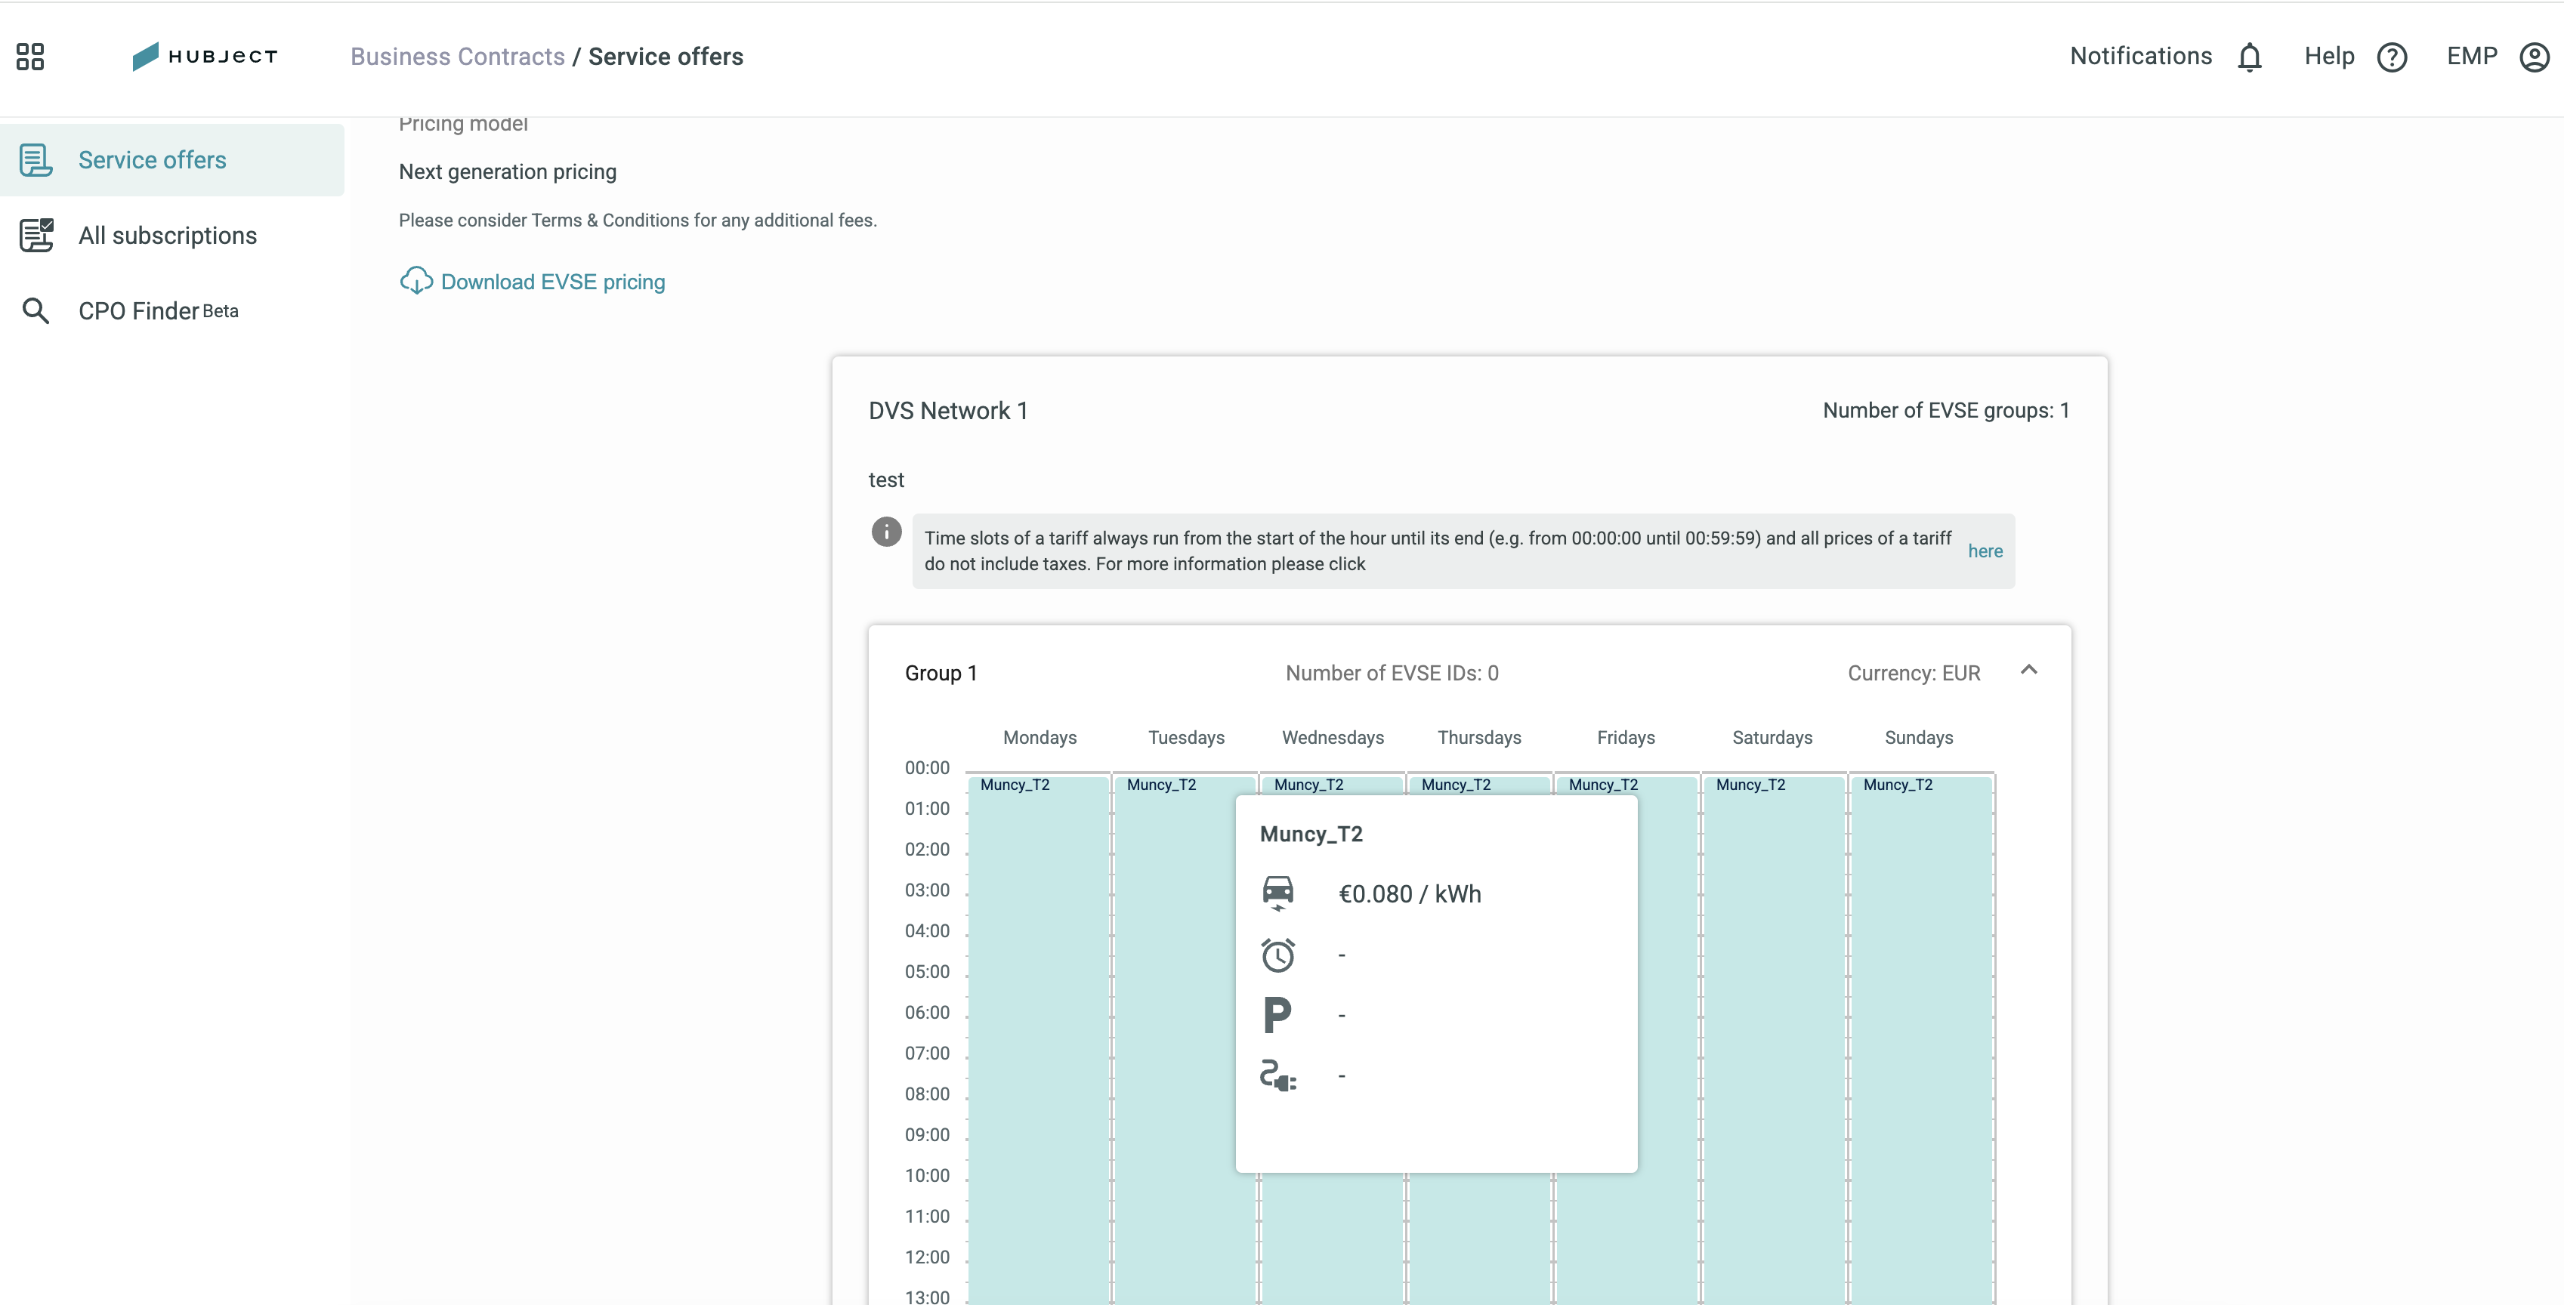Open the apps grid menu icon

(30, 57)
